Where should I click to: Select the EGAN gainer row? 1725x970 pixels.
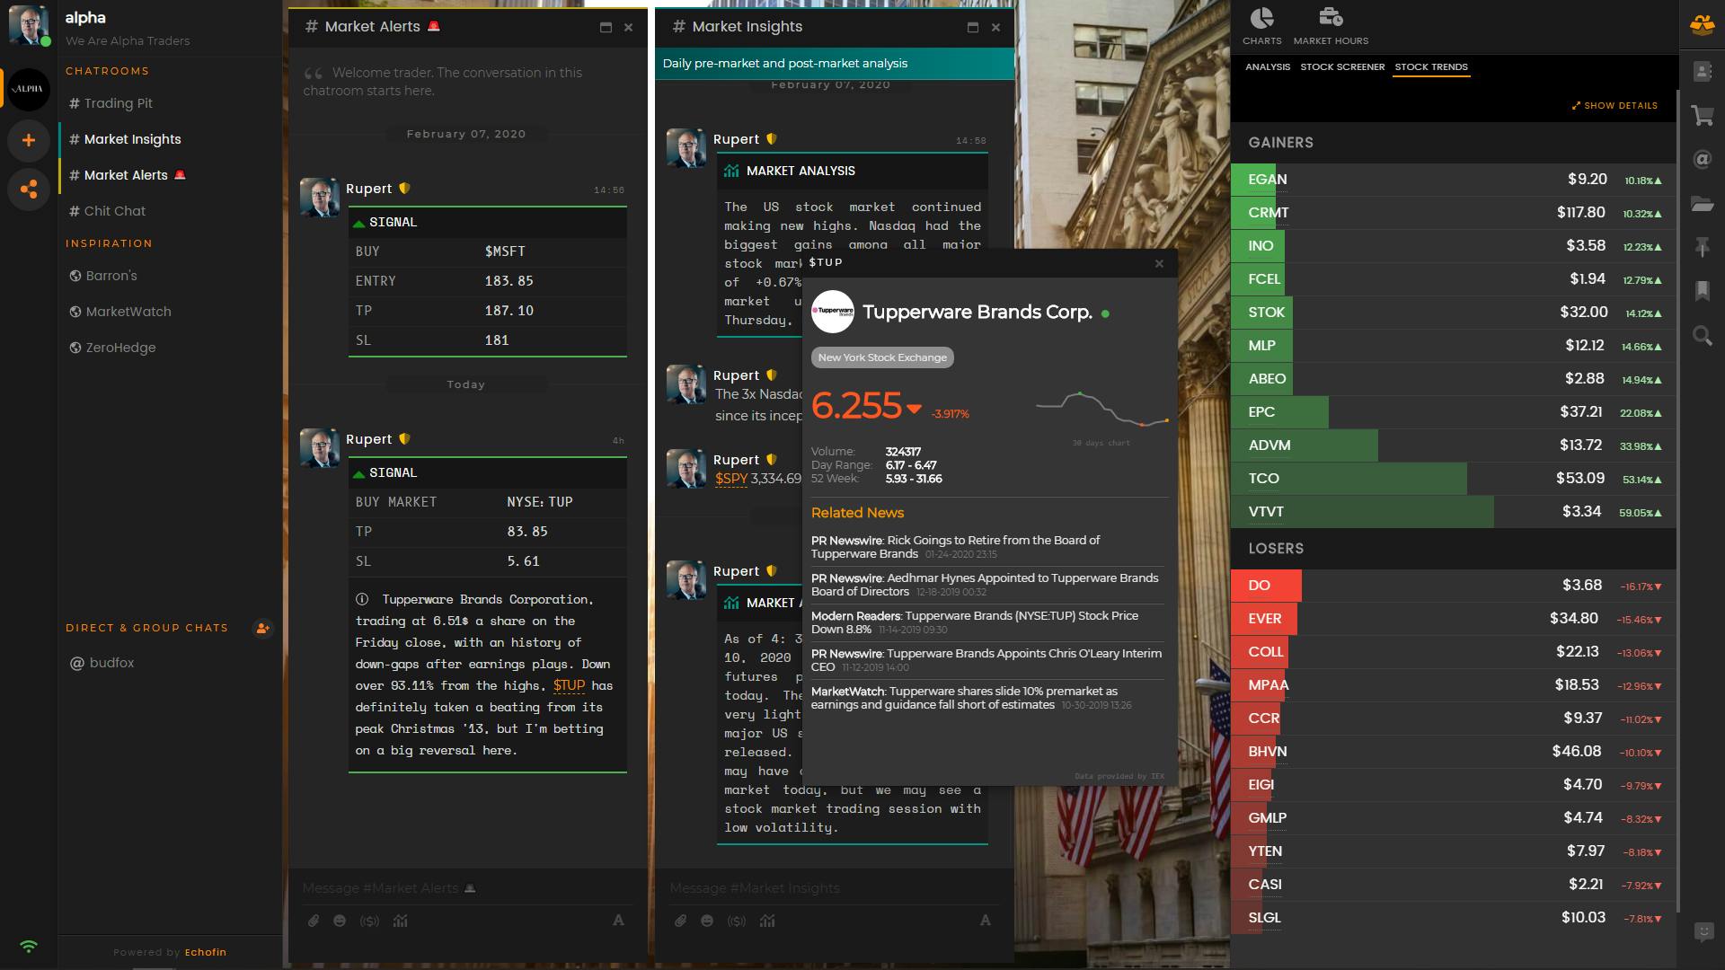pos(1453,180)
